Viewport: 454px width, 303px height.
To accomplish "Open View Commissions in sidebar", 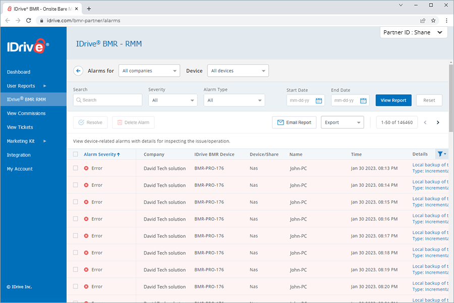I will (26, 113).
